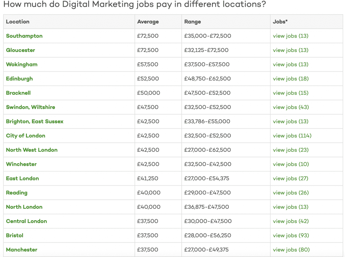
Task: View the 13 Wokingham jobs
Action: (290, 64)
